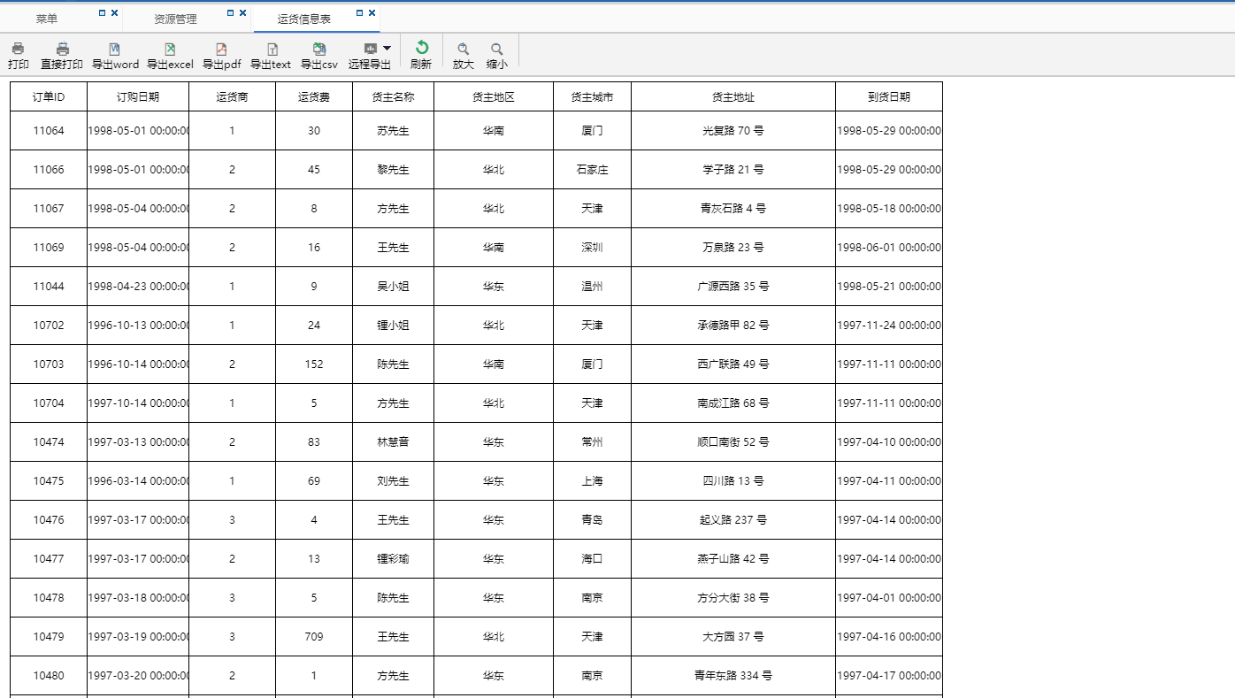Click the 直接打印 direct print icon
The height and width of the screenshot is (698, 1235).
(x=62, y=49)
